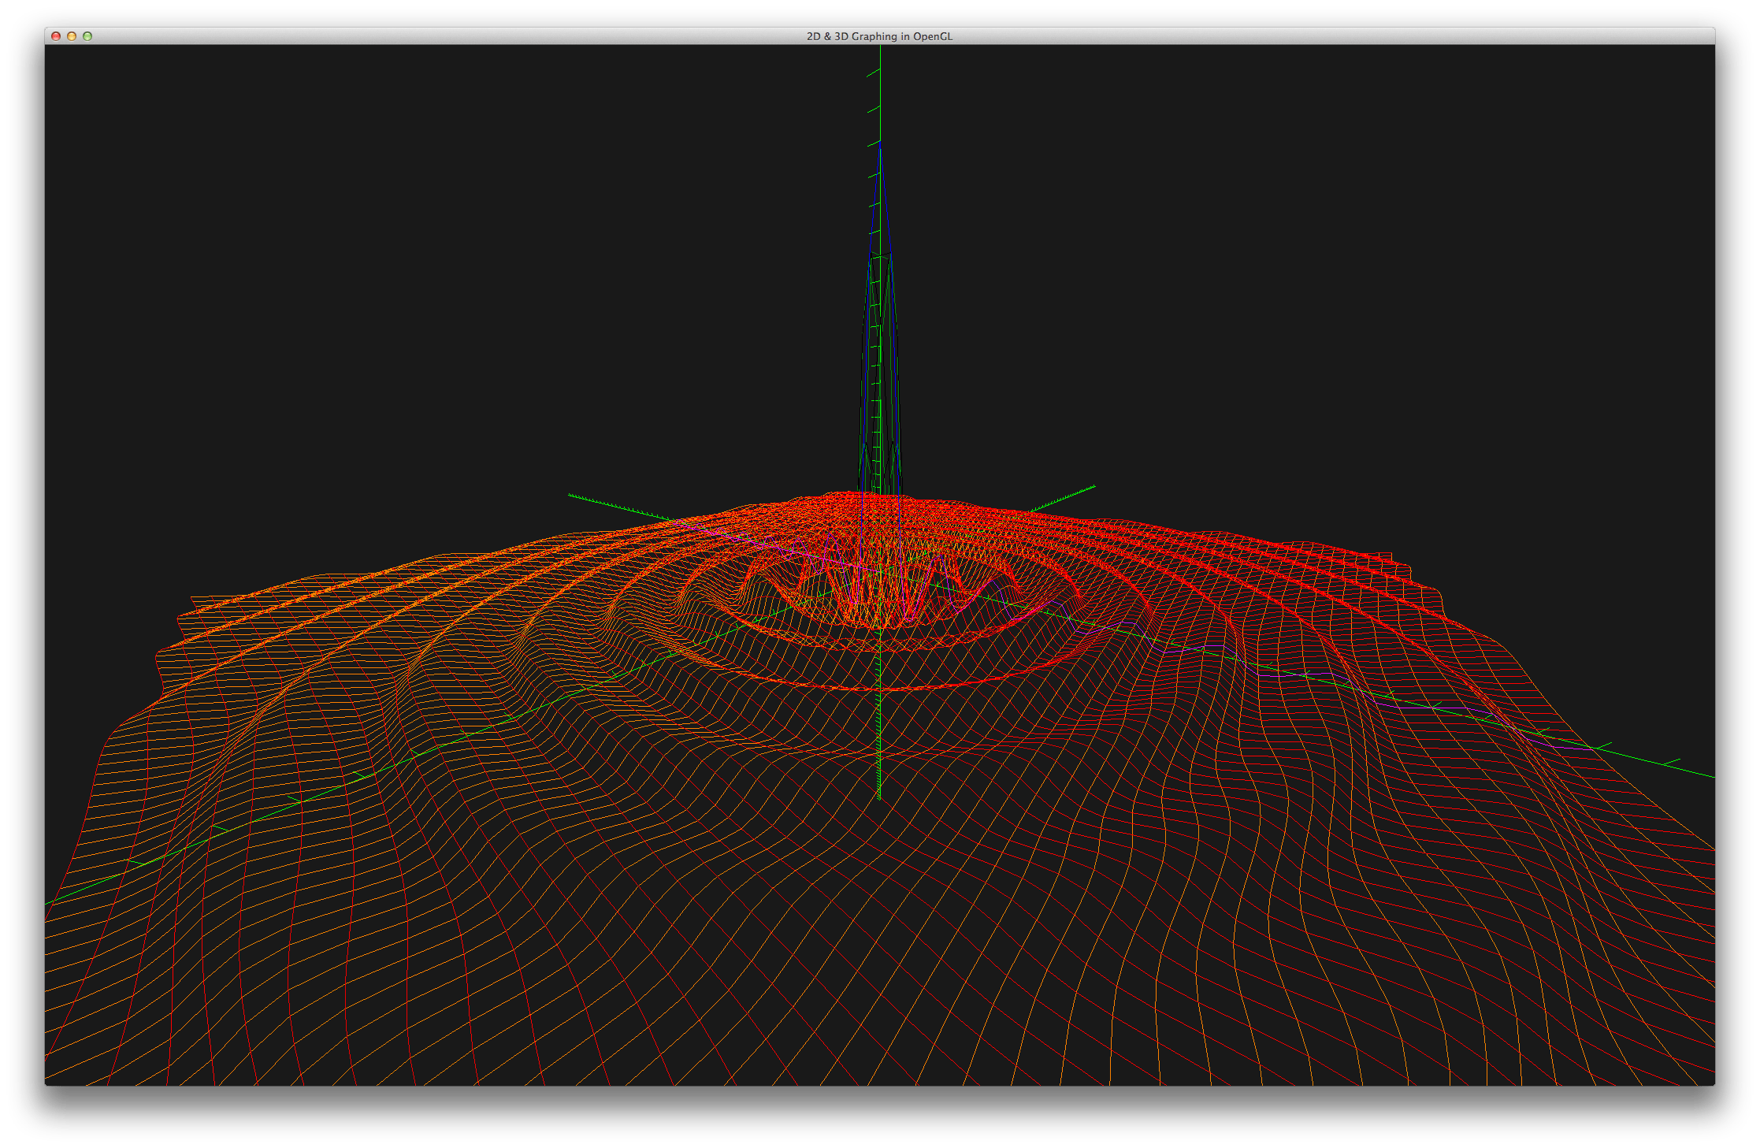This screenshot has height=1148, width=1760.
Task: Close the OpenGL graphing window
Action: [56, 36]
